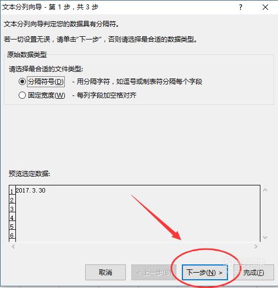Screen dimensions: 278x288
Task: Click the 取消 button
Action: click(105, 273)
